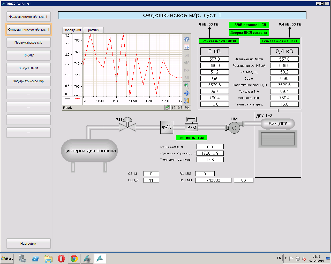Click the 16 ОЛУ navigation button
This screenshot has height=264, width=331.
point(28,55)
